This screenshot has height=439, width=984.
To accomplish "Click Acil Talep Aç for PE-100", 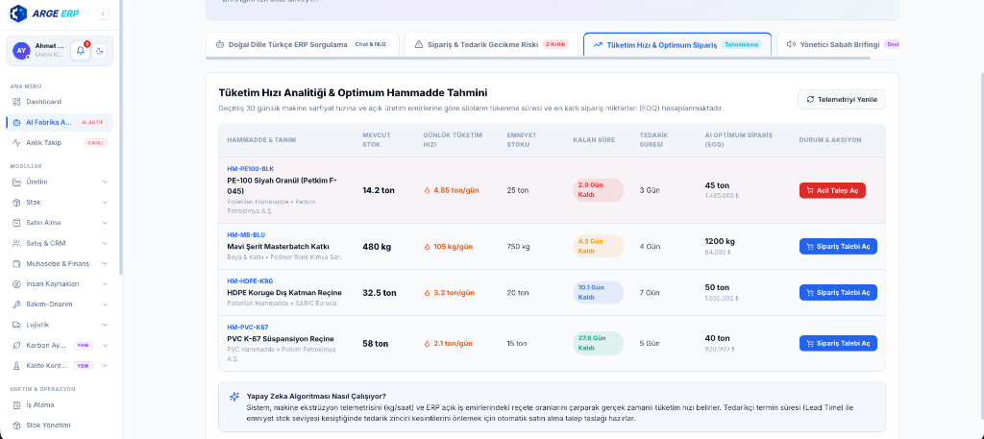I will [832, 190].
